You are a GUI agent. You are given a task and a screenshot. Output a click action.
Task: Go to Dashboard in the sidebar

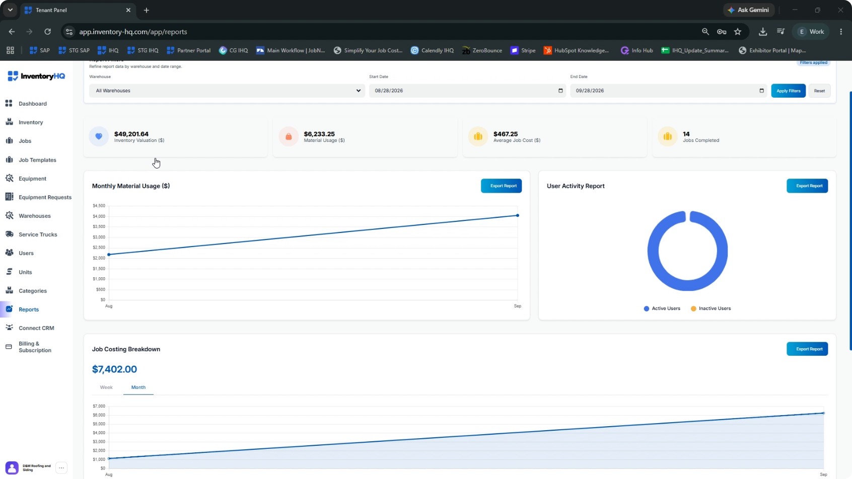click(33, 104)
